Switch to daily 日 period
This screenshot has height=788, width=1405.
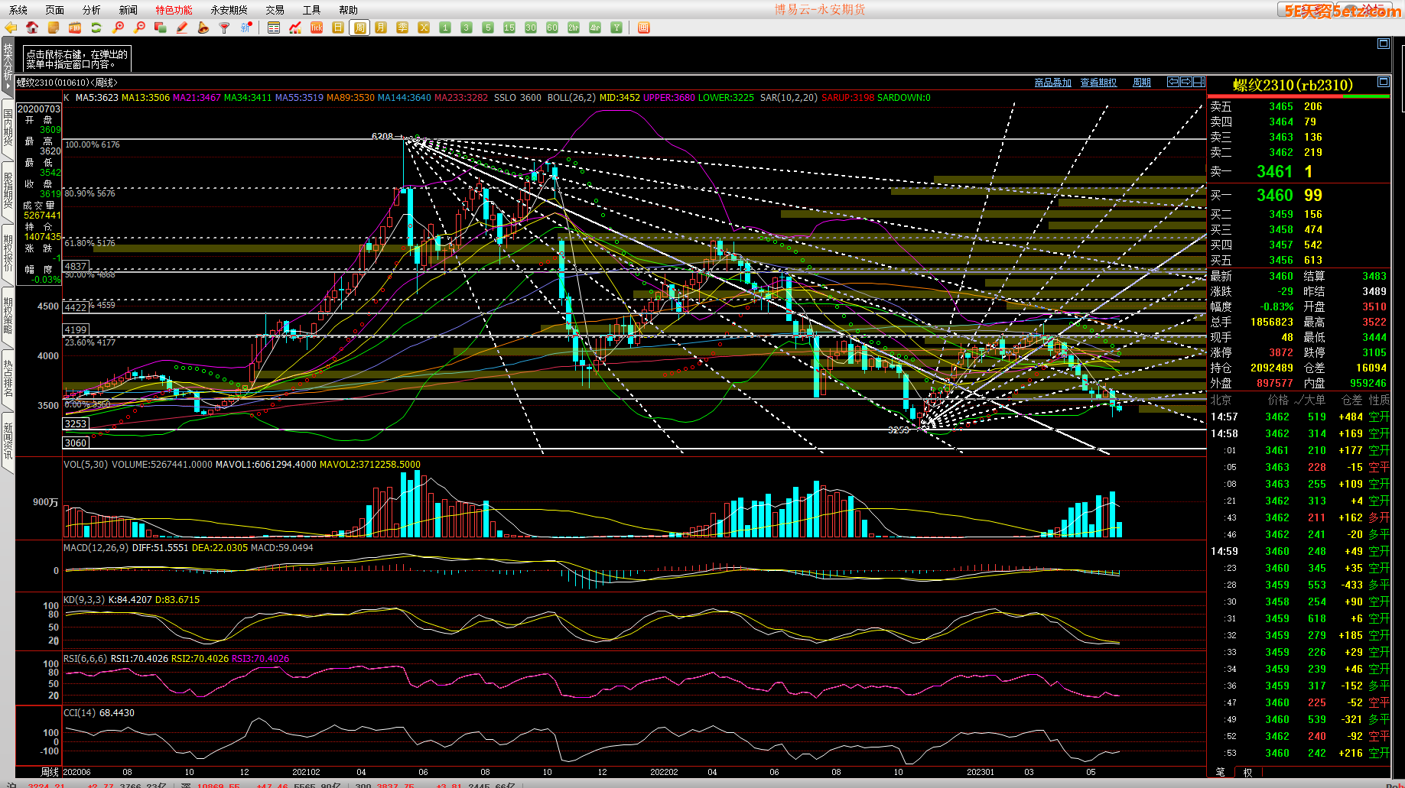point(338,28)
